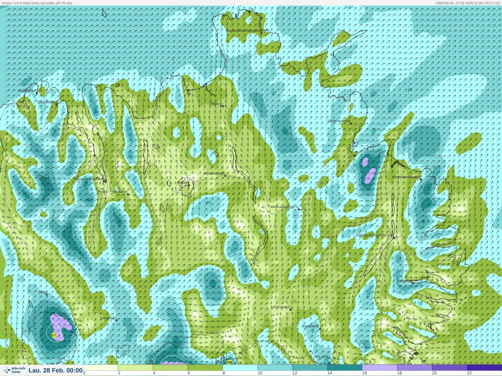
Task: Click the legend tick value 8
Action: [x=224, y=373]
